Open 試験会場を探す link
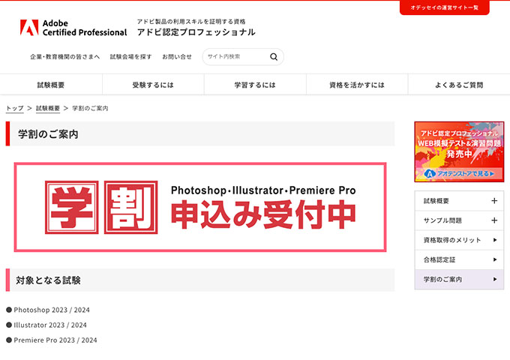The image size is (510, 360). point(130,56)
